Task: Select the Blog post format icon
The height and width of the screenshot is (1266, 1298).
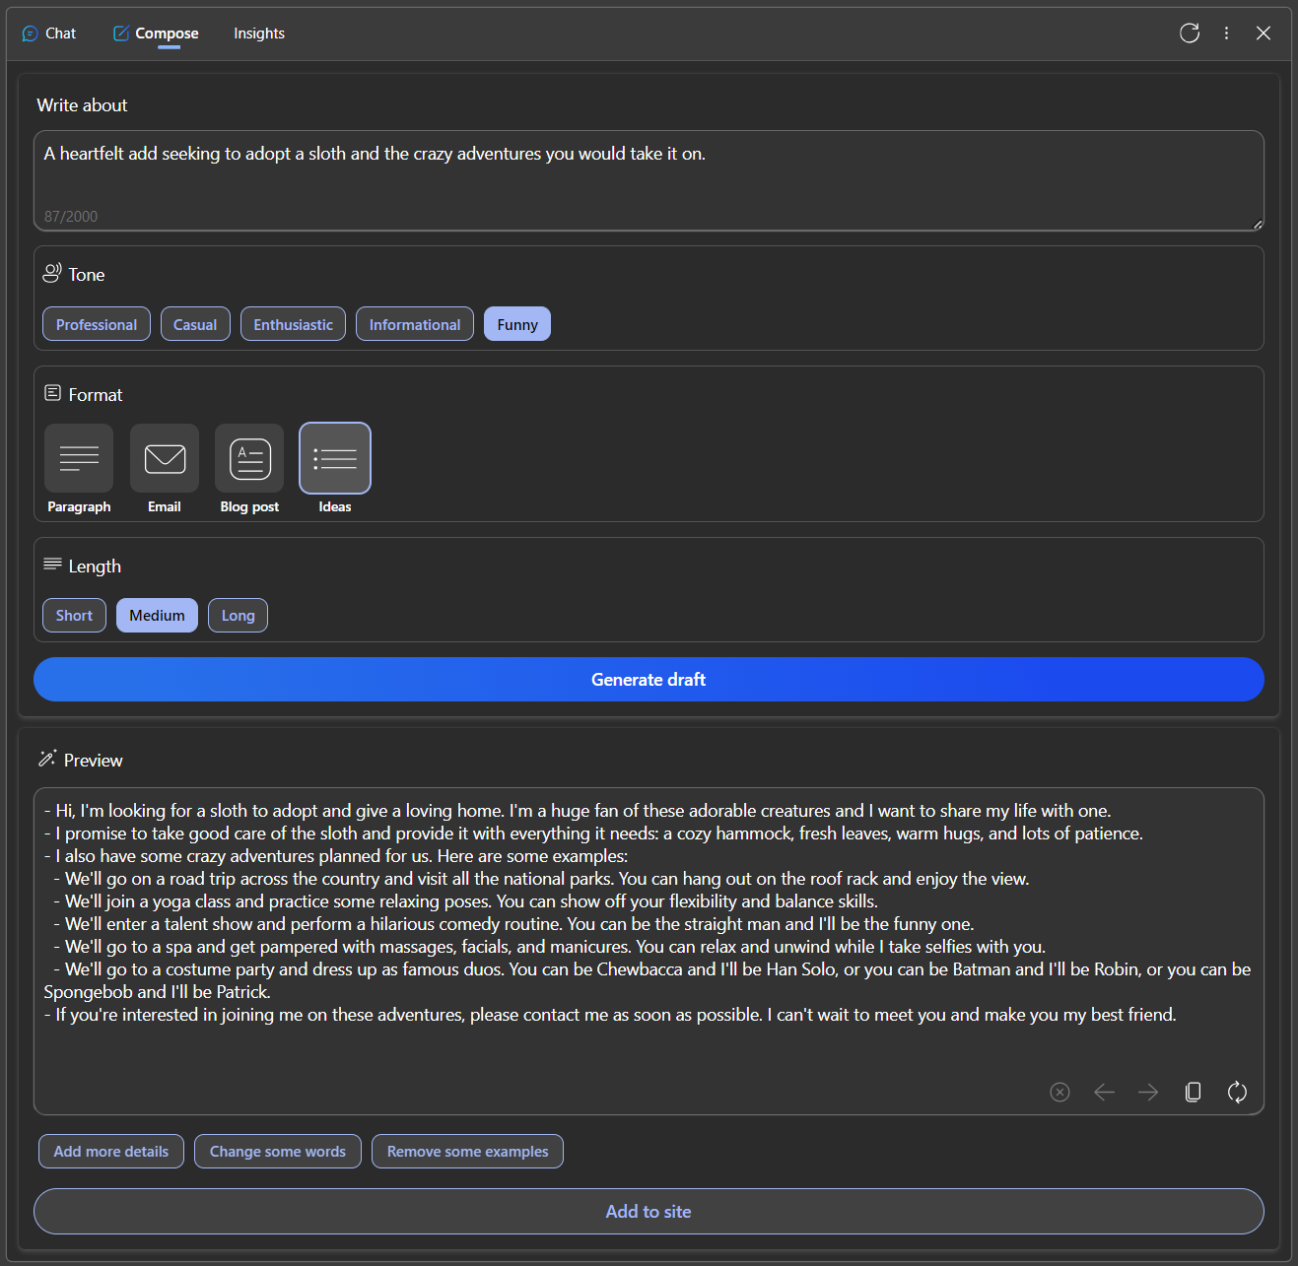Action: pos(249,458)
